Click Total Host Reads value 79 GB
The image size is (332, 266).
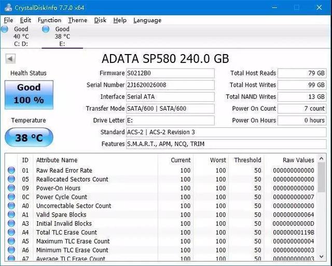pos(302,73)
